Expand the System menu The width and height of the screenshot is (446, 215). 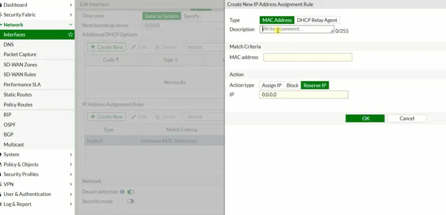(37, 154)
